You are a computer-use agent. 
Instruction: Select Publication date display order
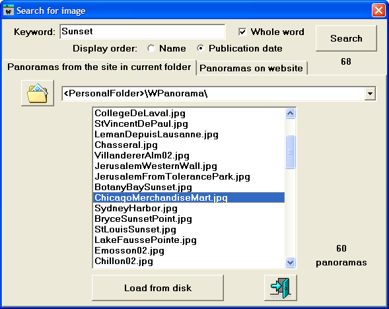coord(201,48)
